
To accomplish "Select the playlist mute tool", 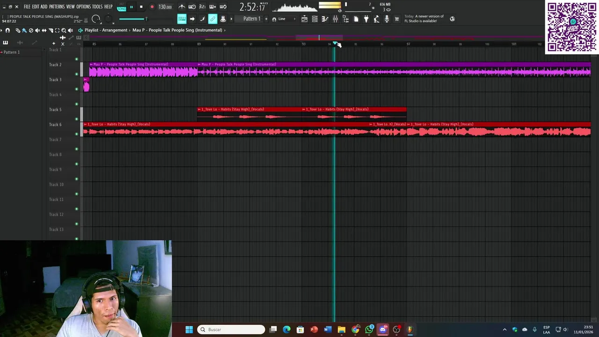I will coord(37,30).
